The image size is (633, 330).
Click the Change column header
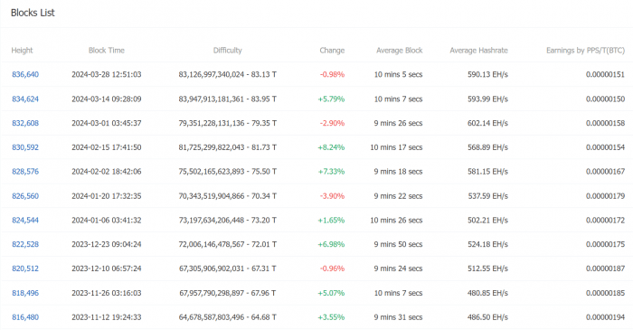tap(332, 51)
